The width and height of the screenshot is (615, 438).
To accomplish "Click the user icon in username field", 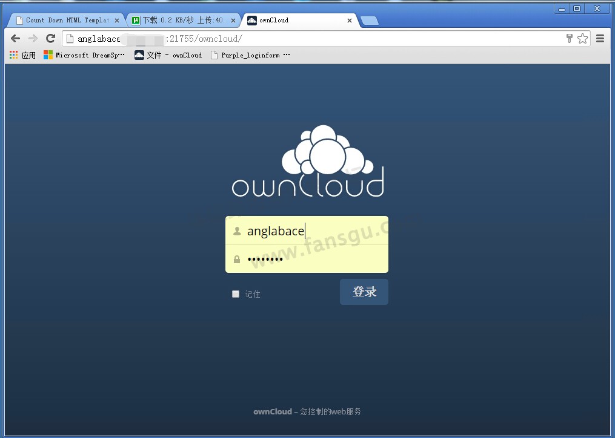I will 237,231.
